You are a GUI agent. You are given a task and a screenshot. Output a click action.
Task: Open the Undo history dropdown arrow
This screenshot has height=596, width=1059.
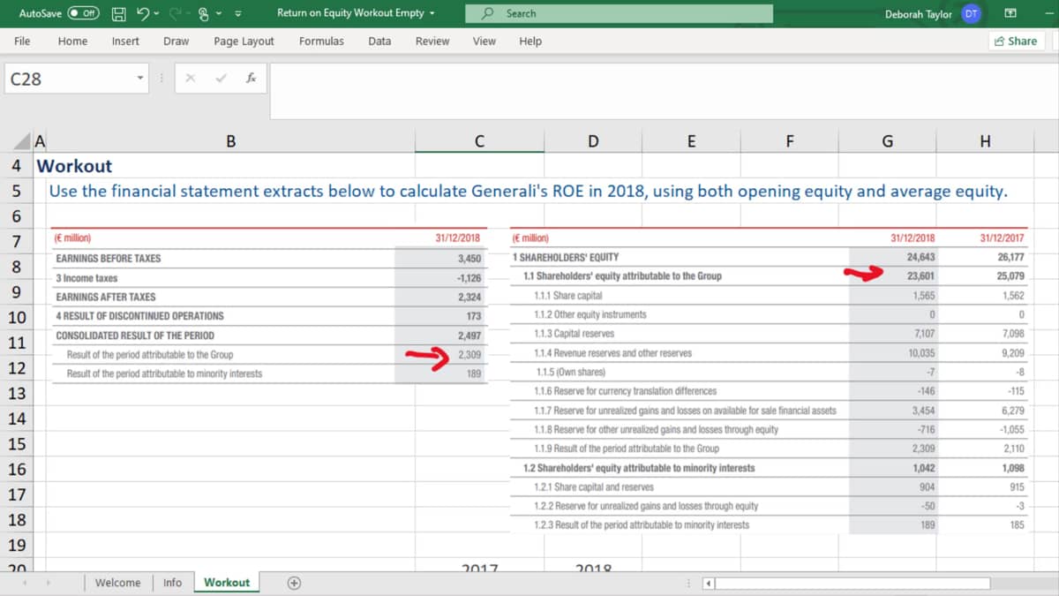pos(155,13)
